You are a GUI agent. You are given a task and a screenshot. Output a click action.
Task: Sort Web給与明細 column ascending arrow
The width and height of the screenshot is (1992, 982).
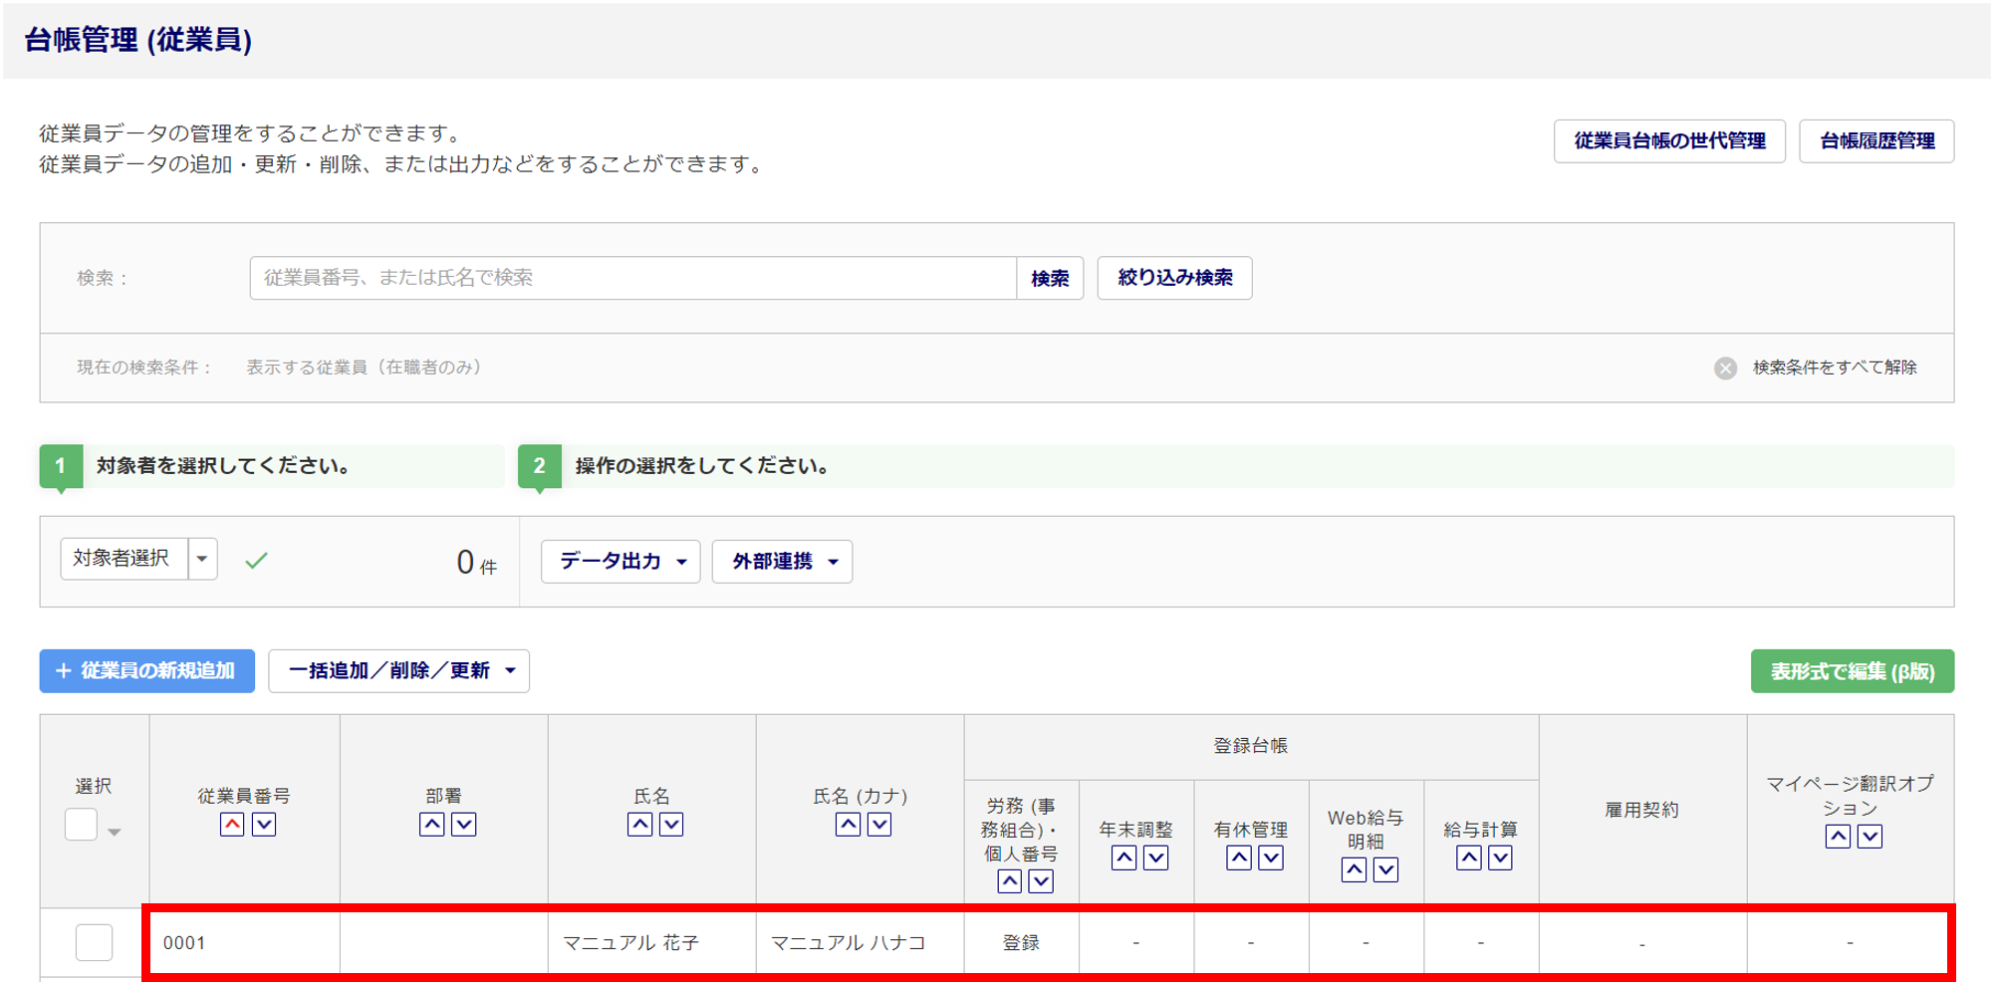point(1354,869)
